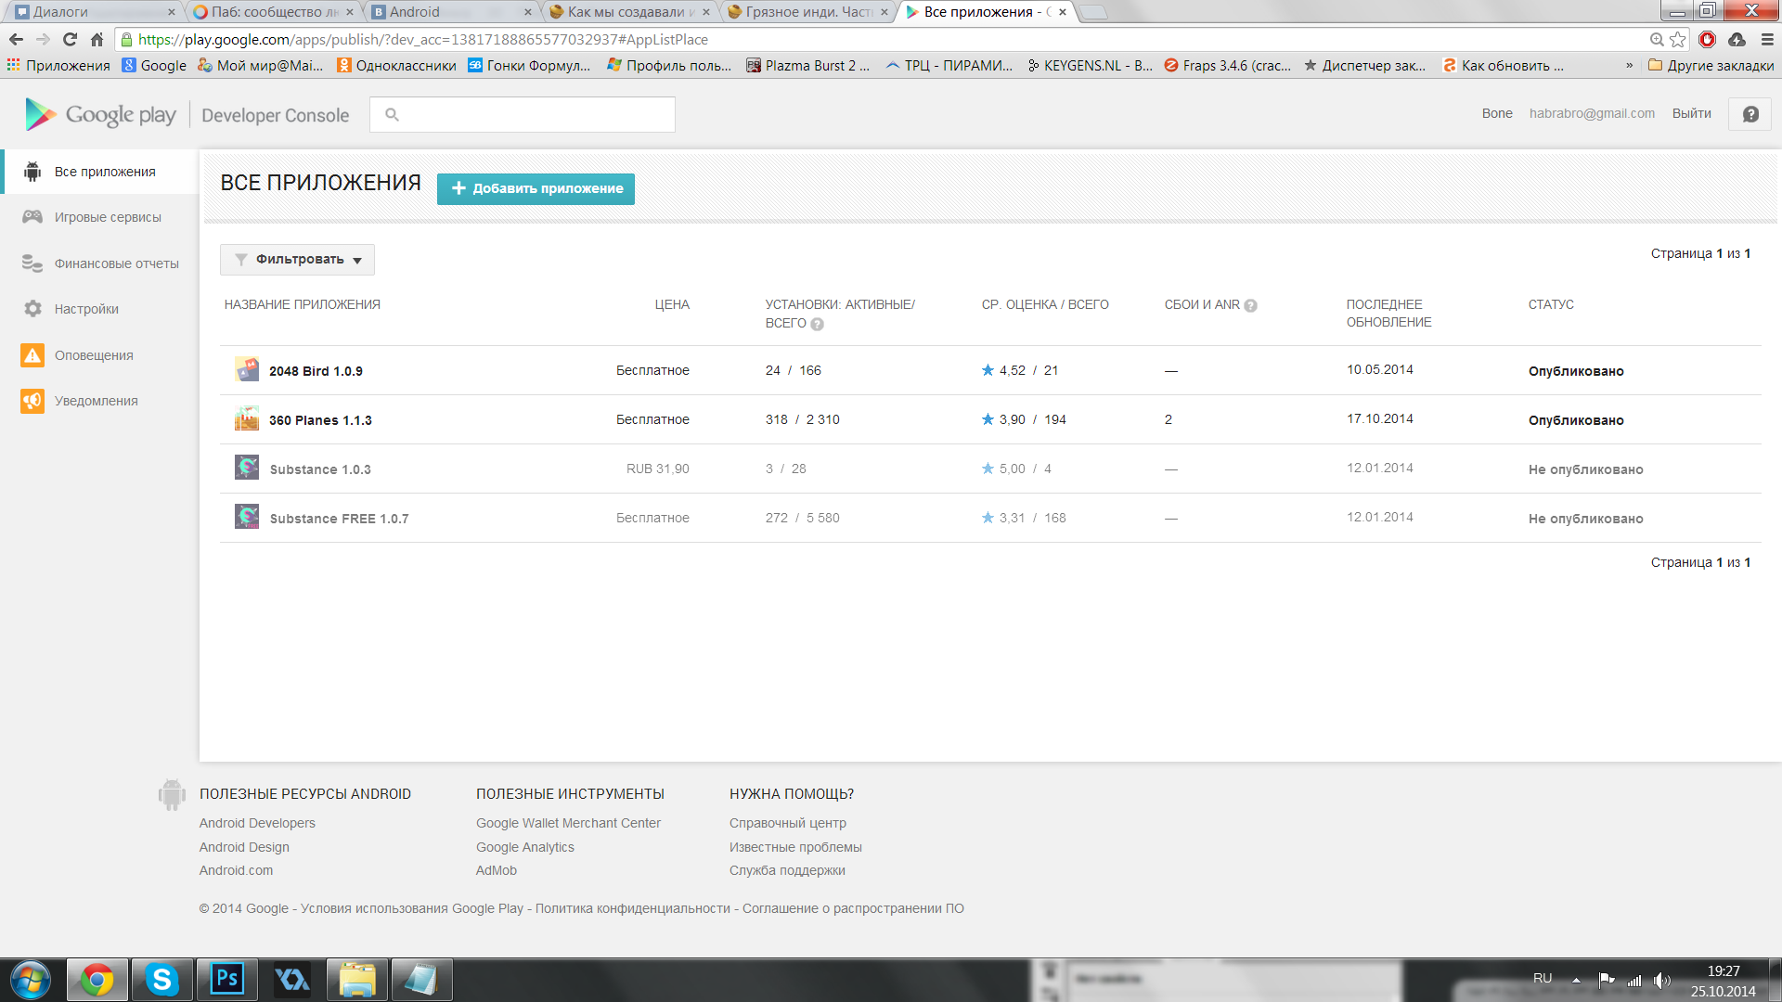Image resolution: width=1782 pixels, height=1002 pixels.
Task: Click Добавить приложение button
Action: click(536, 188)
